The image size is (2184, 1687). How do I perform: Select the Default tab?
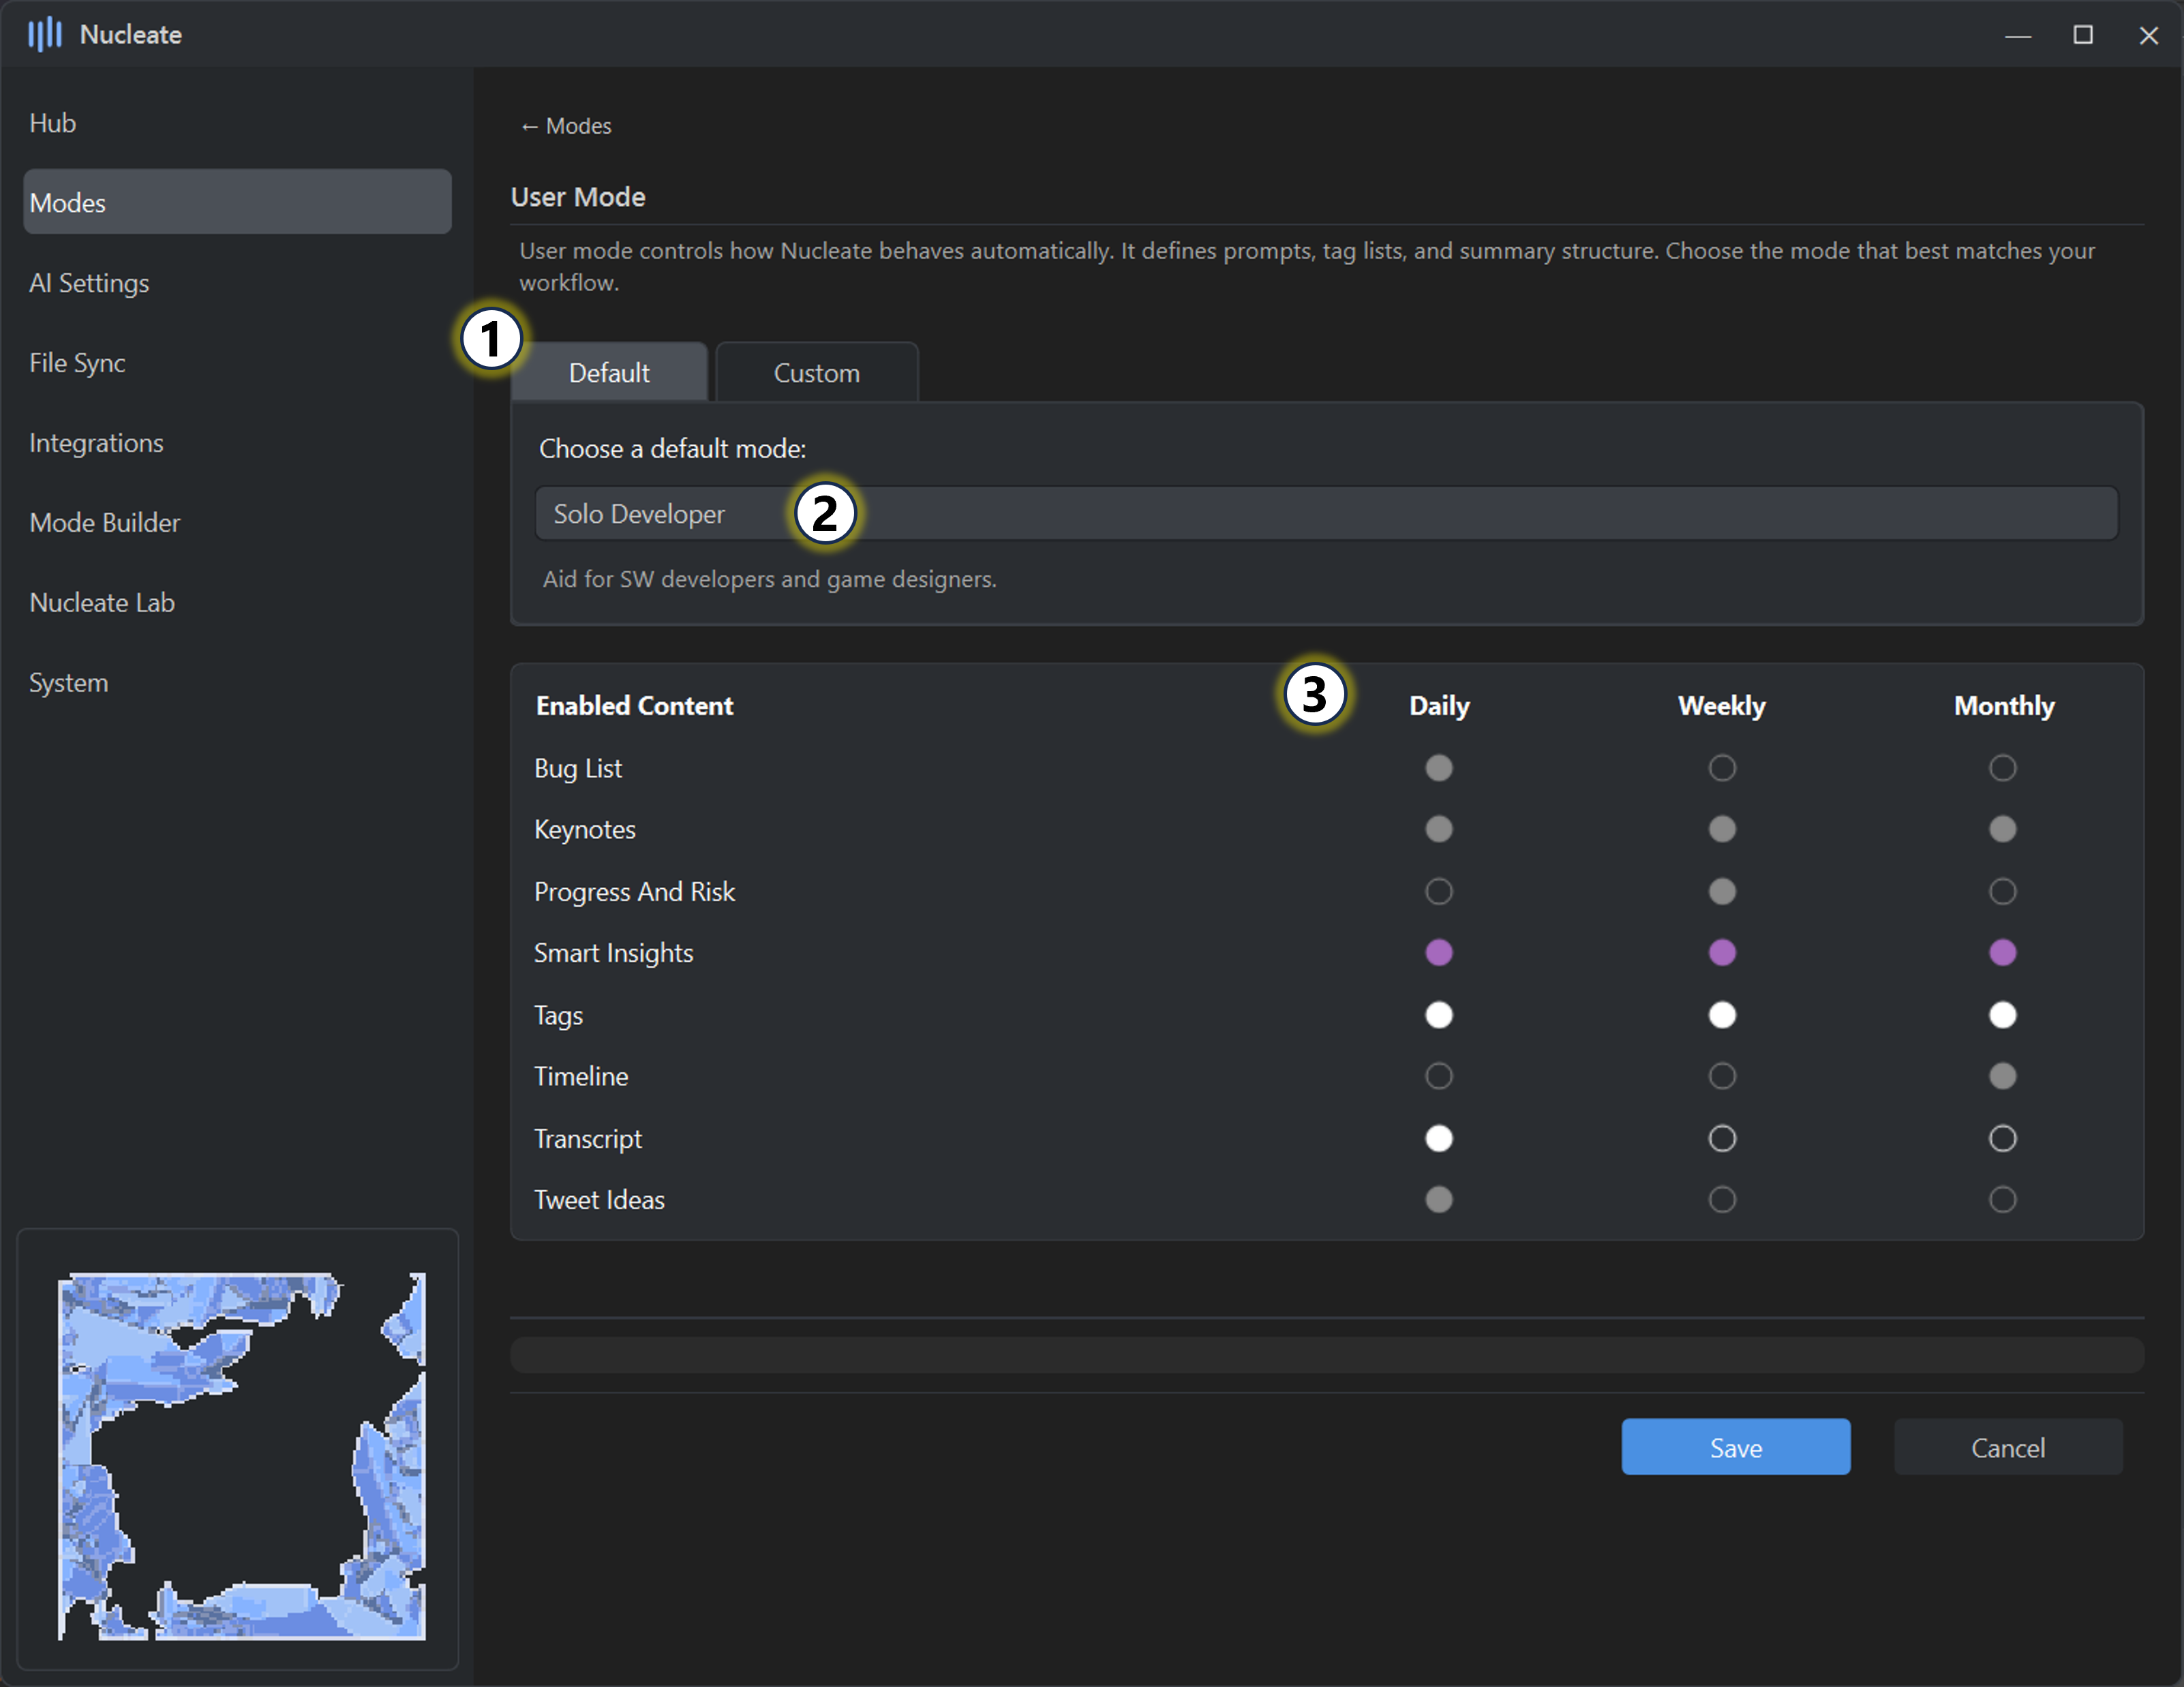pyautogui.click(x=609, y=373)
